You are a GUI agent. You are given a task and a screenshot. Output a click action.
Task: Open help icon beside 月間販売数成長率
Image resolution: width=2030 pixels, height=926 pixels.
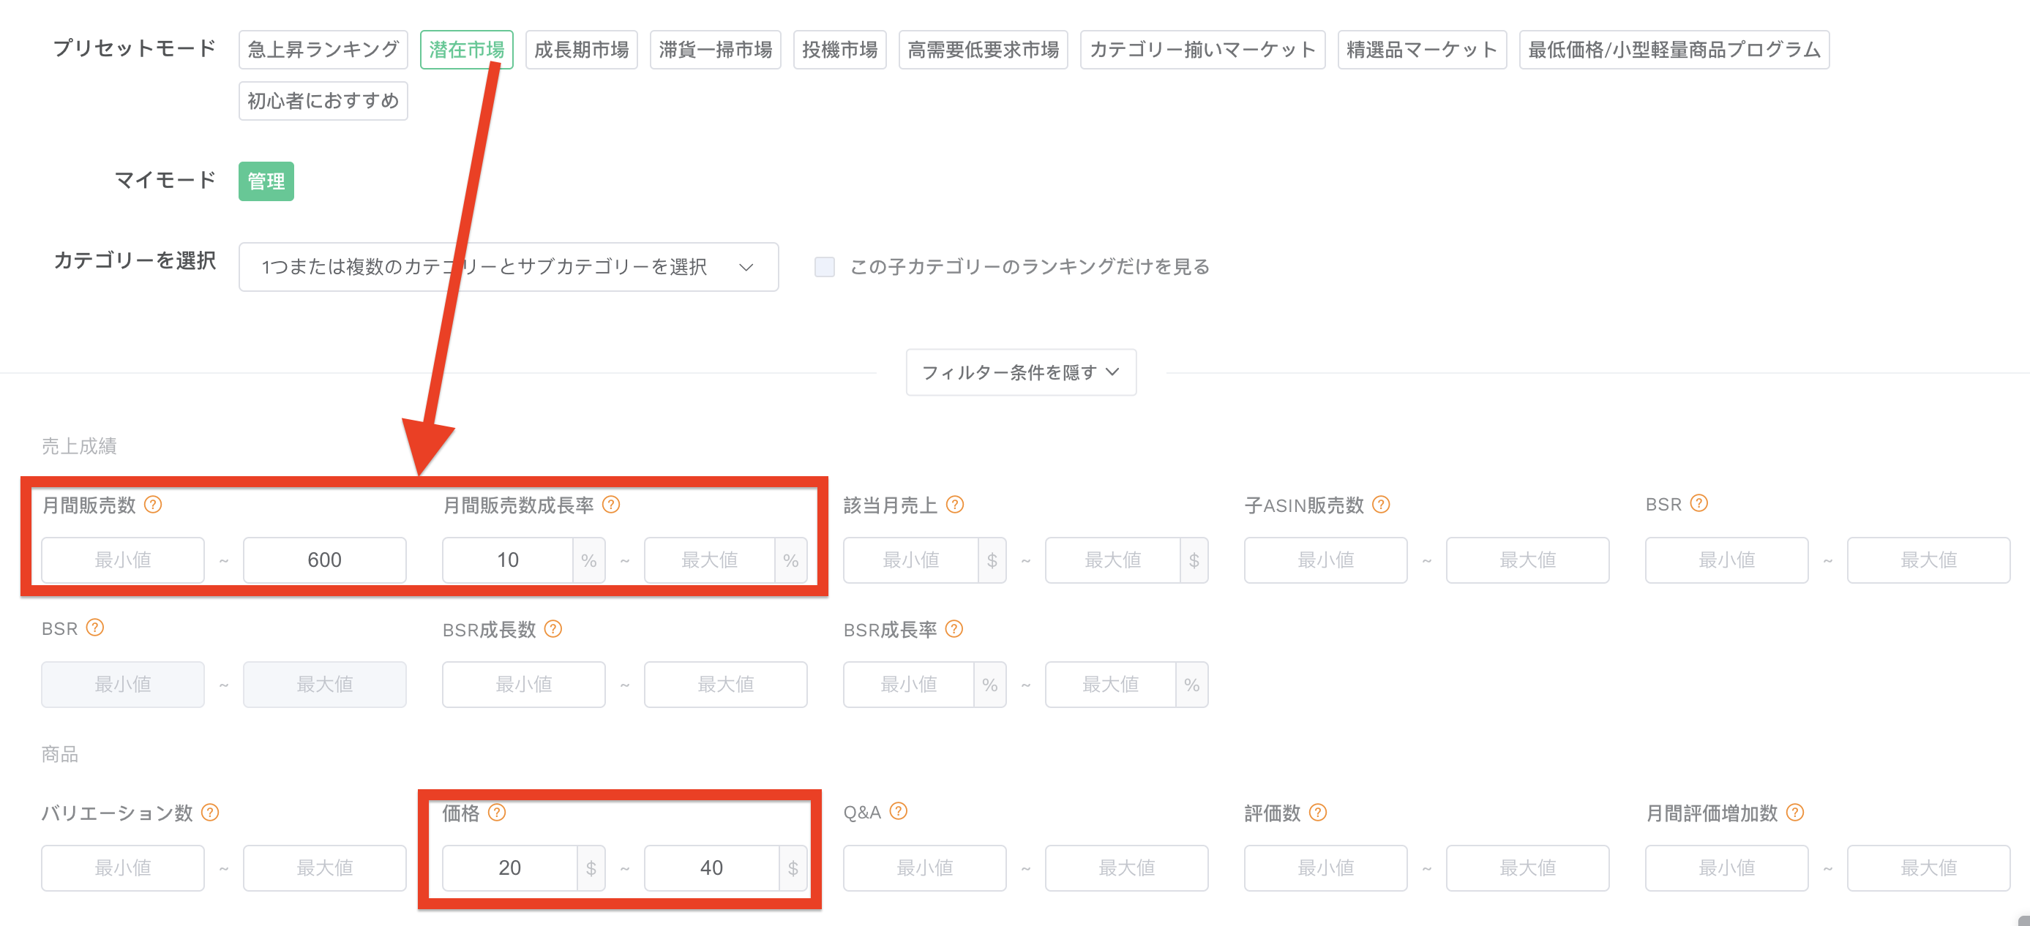coord(611,505)
